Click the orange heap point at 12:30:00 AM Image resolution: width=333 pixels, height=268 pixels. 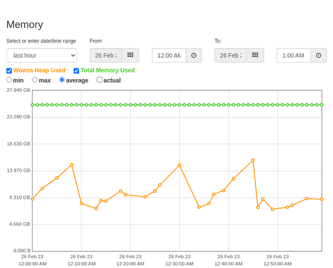click(x=179, y=165)
